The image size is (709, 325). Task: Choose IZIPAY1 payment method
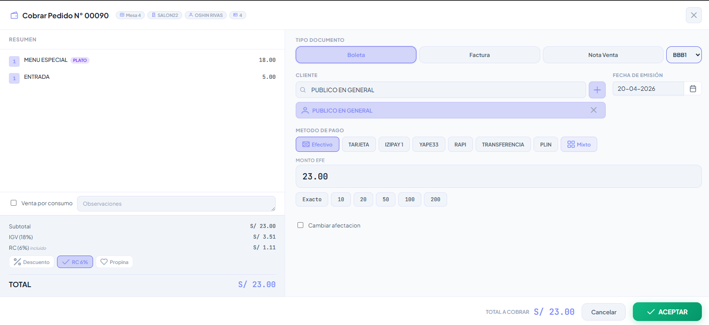[394, 144]
